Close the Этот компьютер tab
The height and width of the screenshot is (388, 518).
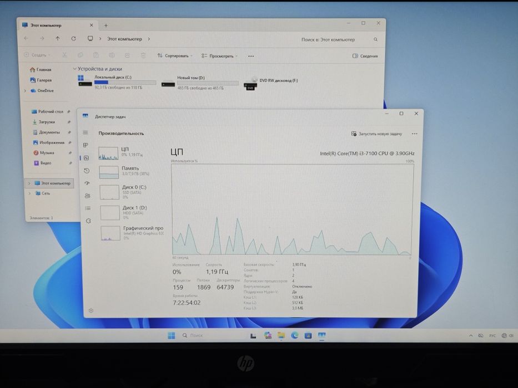click(92, 25)
